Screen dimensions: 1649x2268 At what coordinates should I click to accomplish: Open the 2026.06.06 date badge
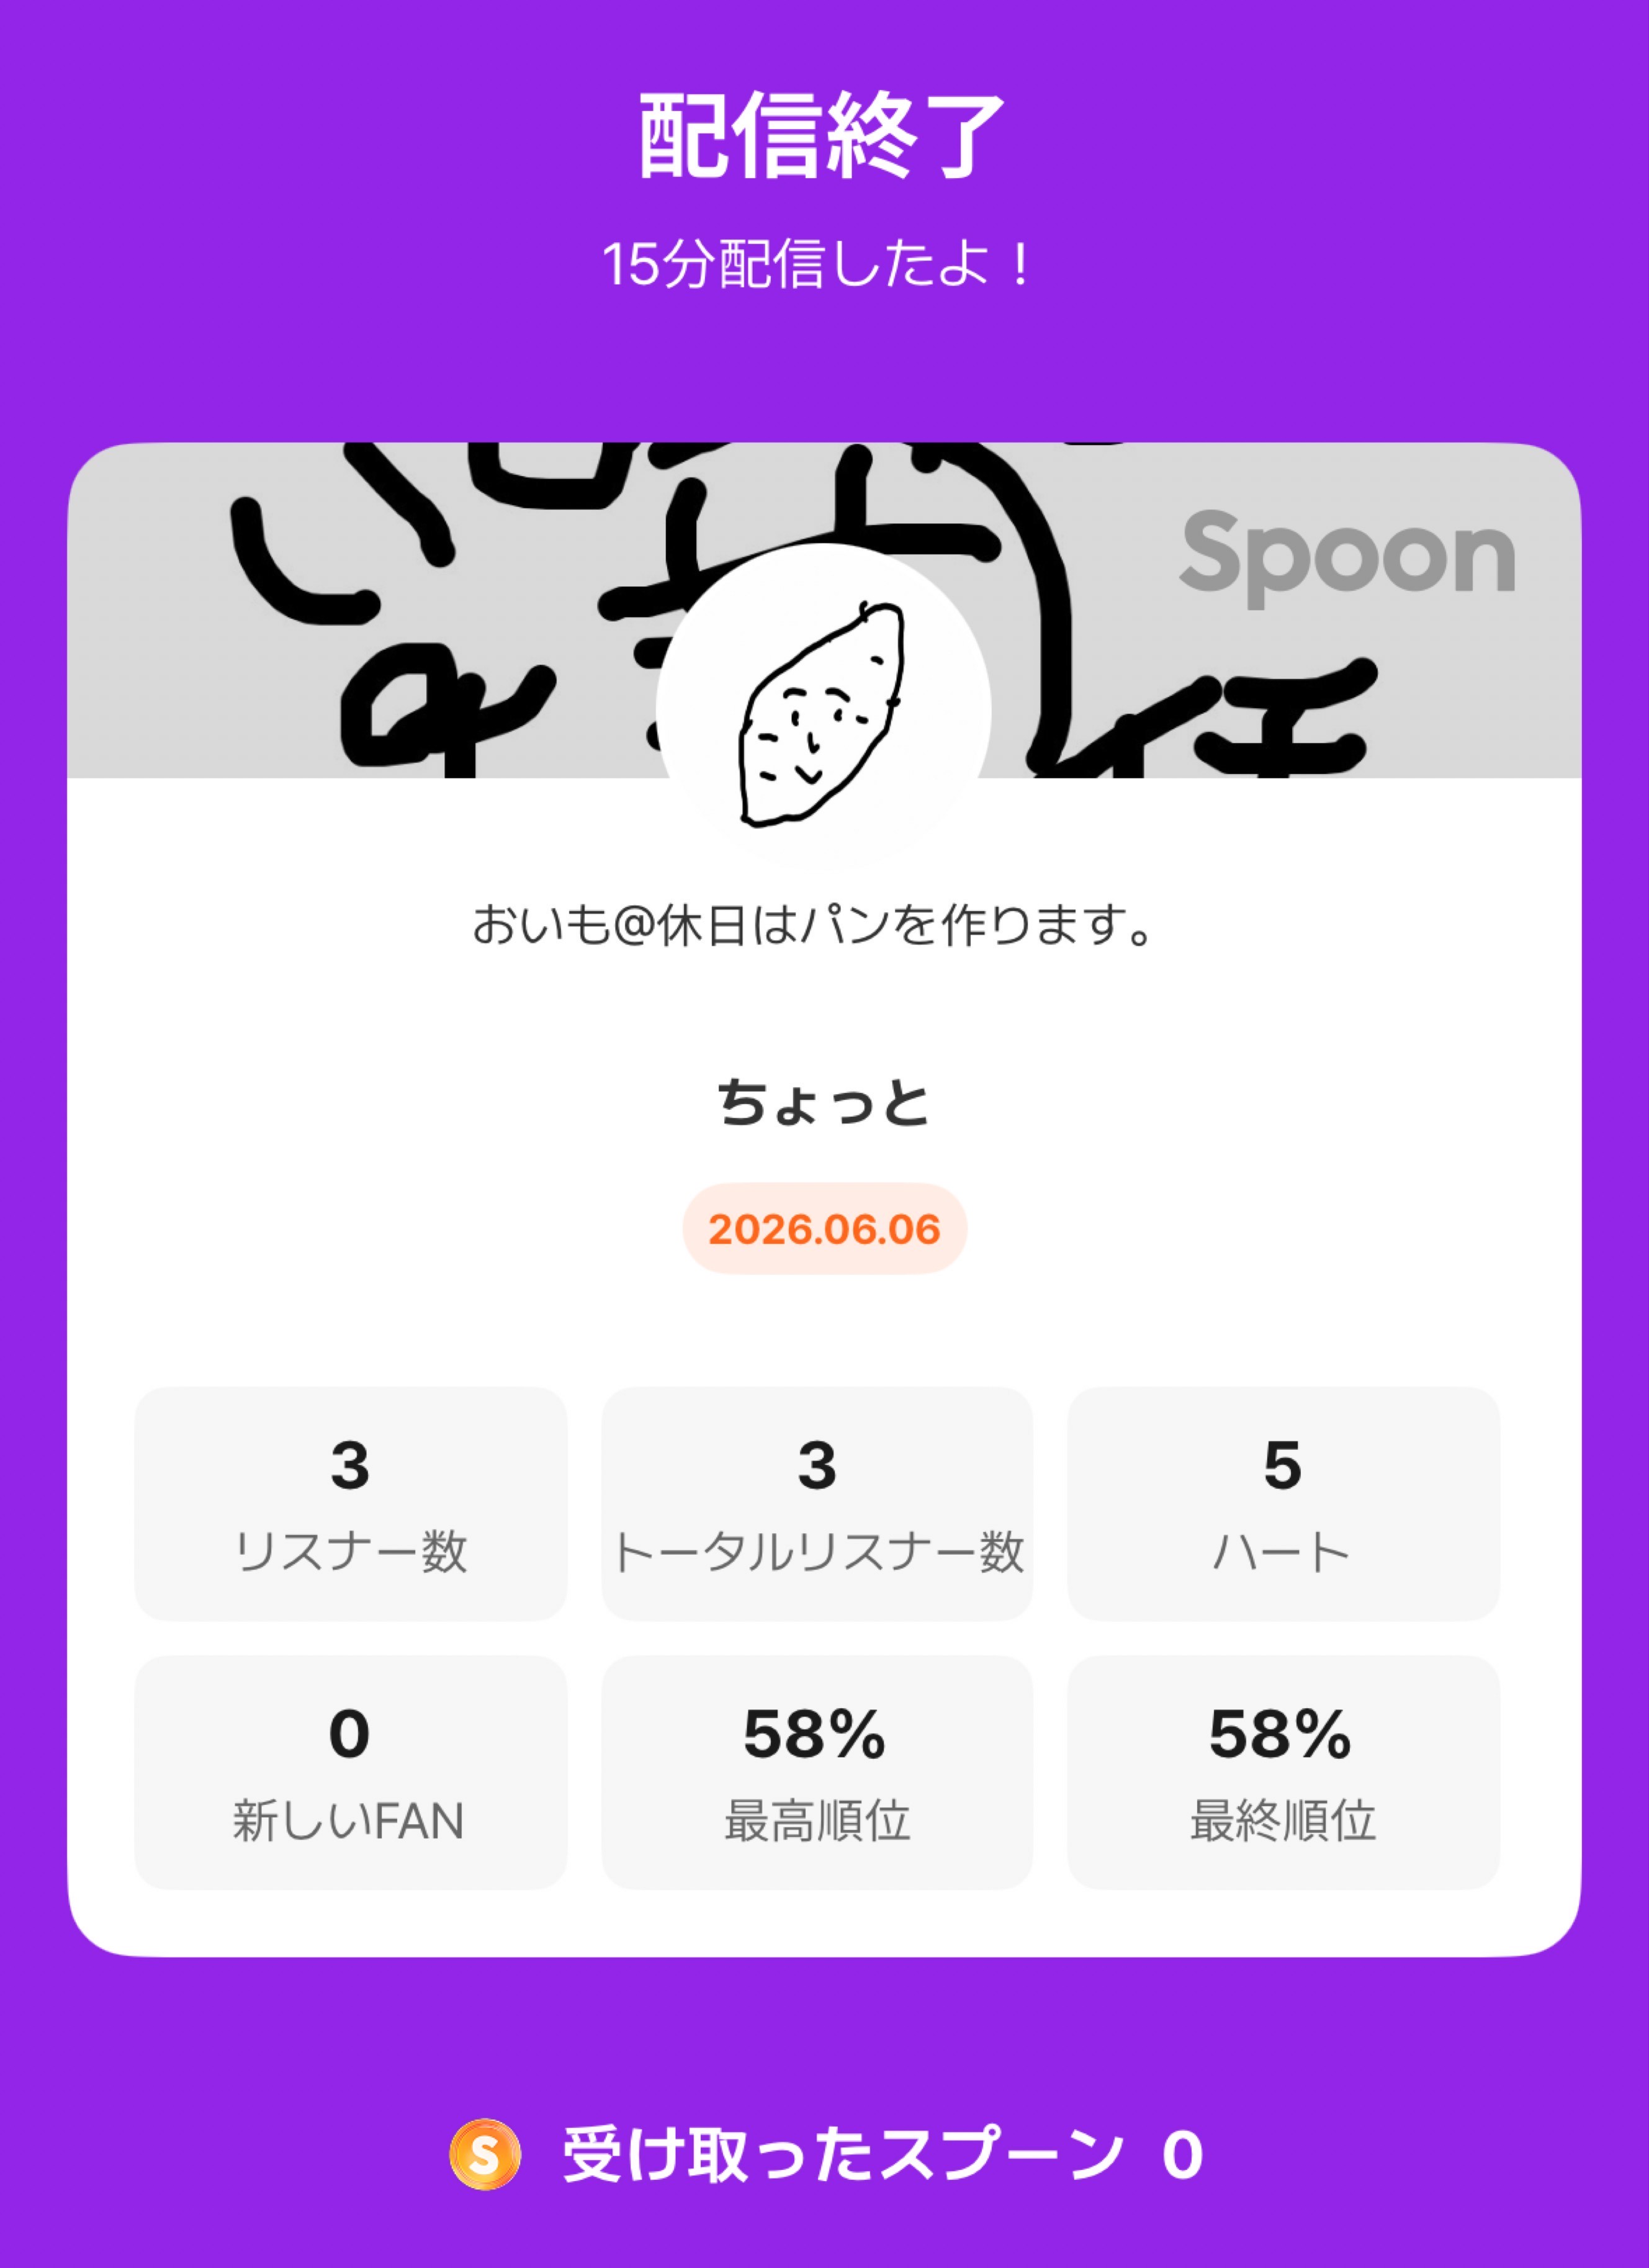(x=824, y=1229)
